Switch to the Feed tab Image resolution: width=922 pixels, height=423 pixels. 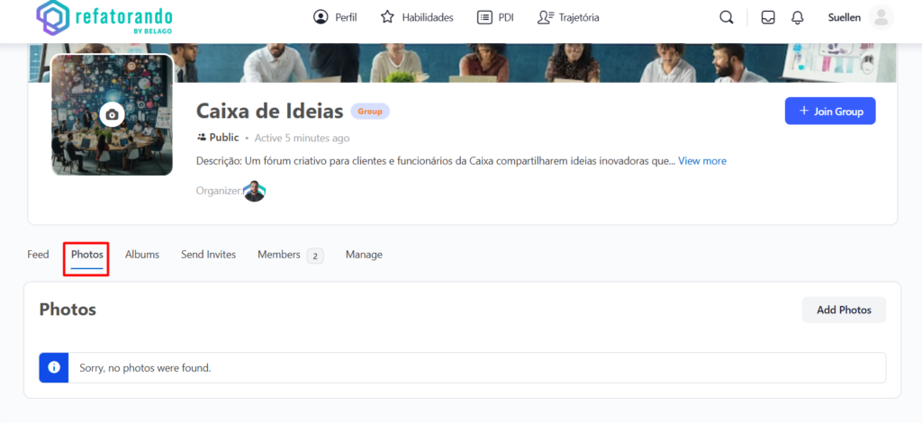[38, 255]
